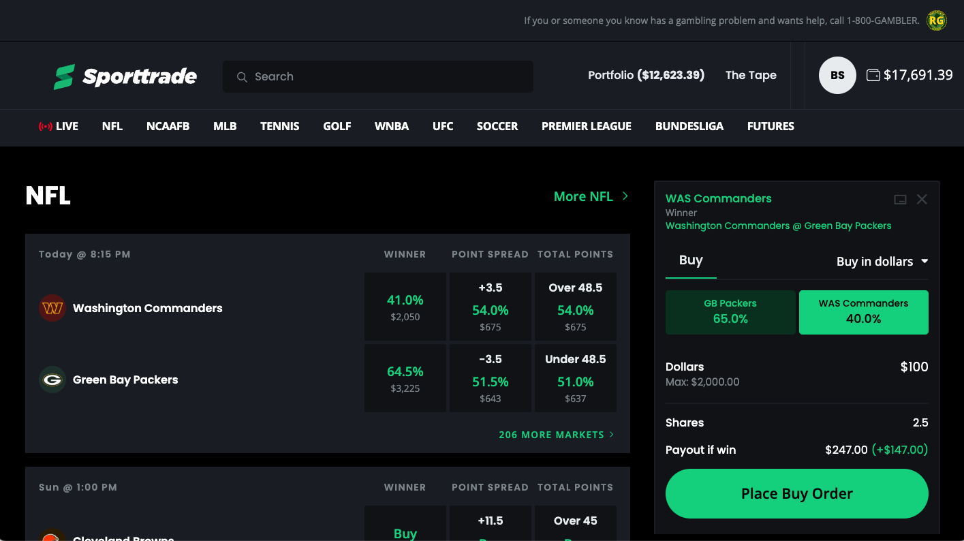Open the SOCCER menu item
The width and height of the screenshot is (964, 541).
click(x=497, y=126)
